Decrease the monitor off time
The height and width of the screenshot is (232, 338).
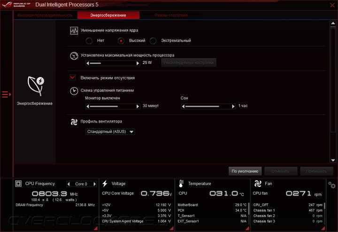click(87, 106)
